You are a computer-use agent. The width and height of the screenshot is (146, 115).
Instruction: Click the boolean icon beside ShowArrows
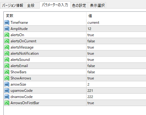pos(7,78)
